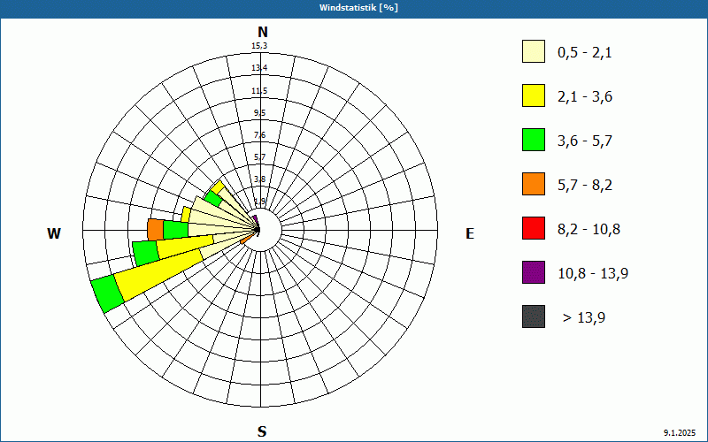Click the legend label '3,6 - 5,7'
Image resolution: width=708 pixels, height=442 pixels.
coord(585,141)
